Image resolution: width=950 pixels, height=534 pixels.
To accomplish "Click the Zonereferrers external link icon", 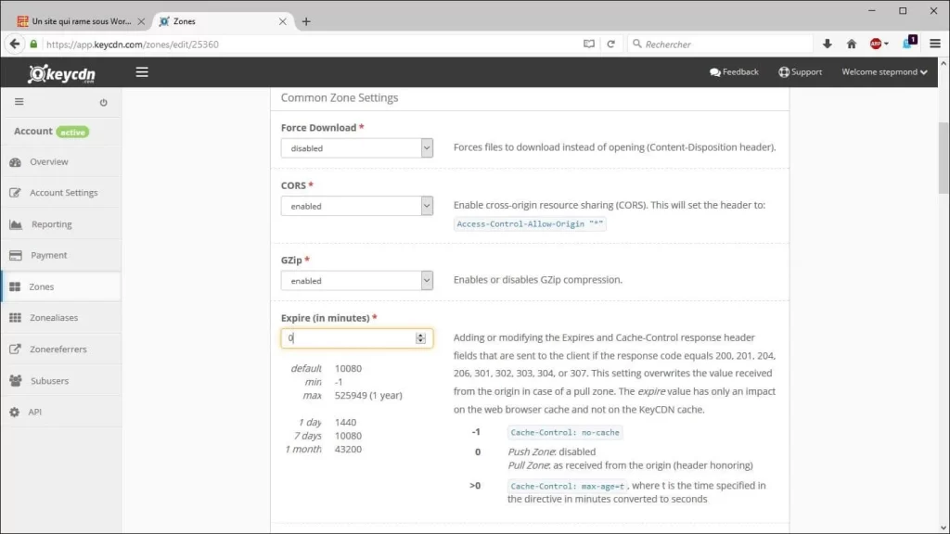I will point(16,350).
